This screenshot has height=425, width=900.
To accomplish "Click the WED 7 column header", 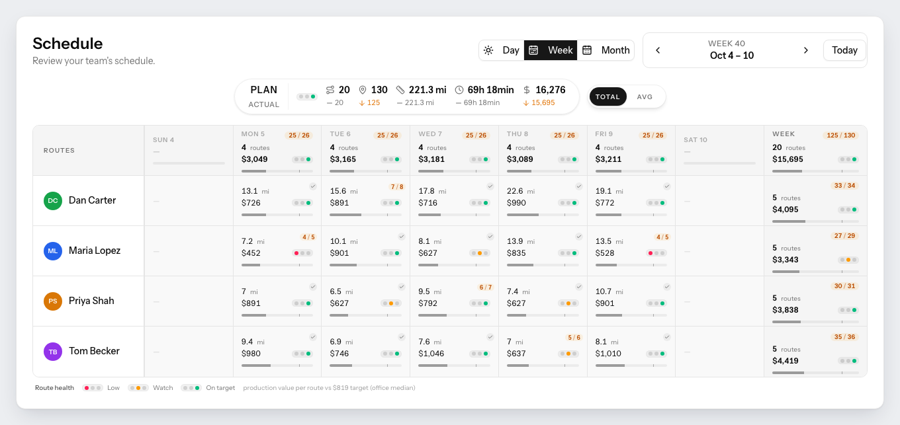I will click(x=454, y=150).
